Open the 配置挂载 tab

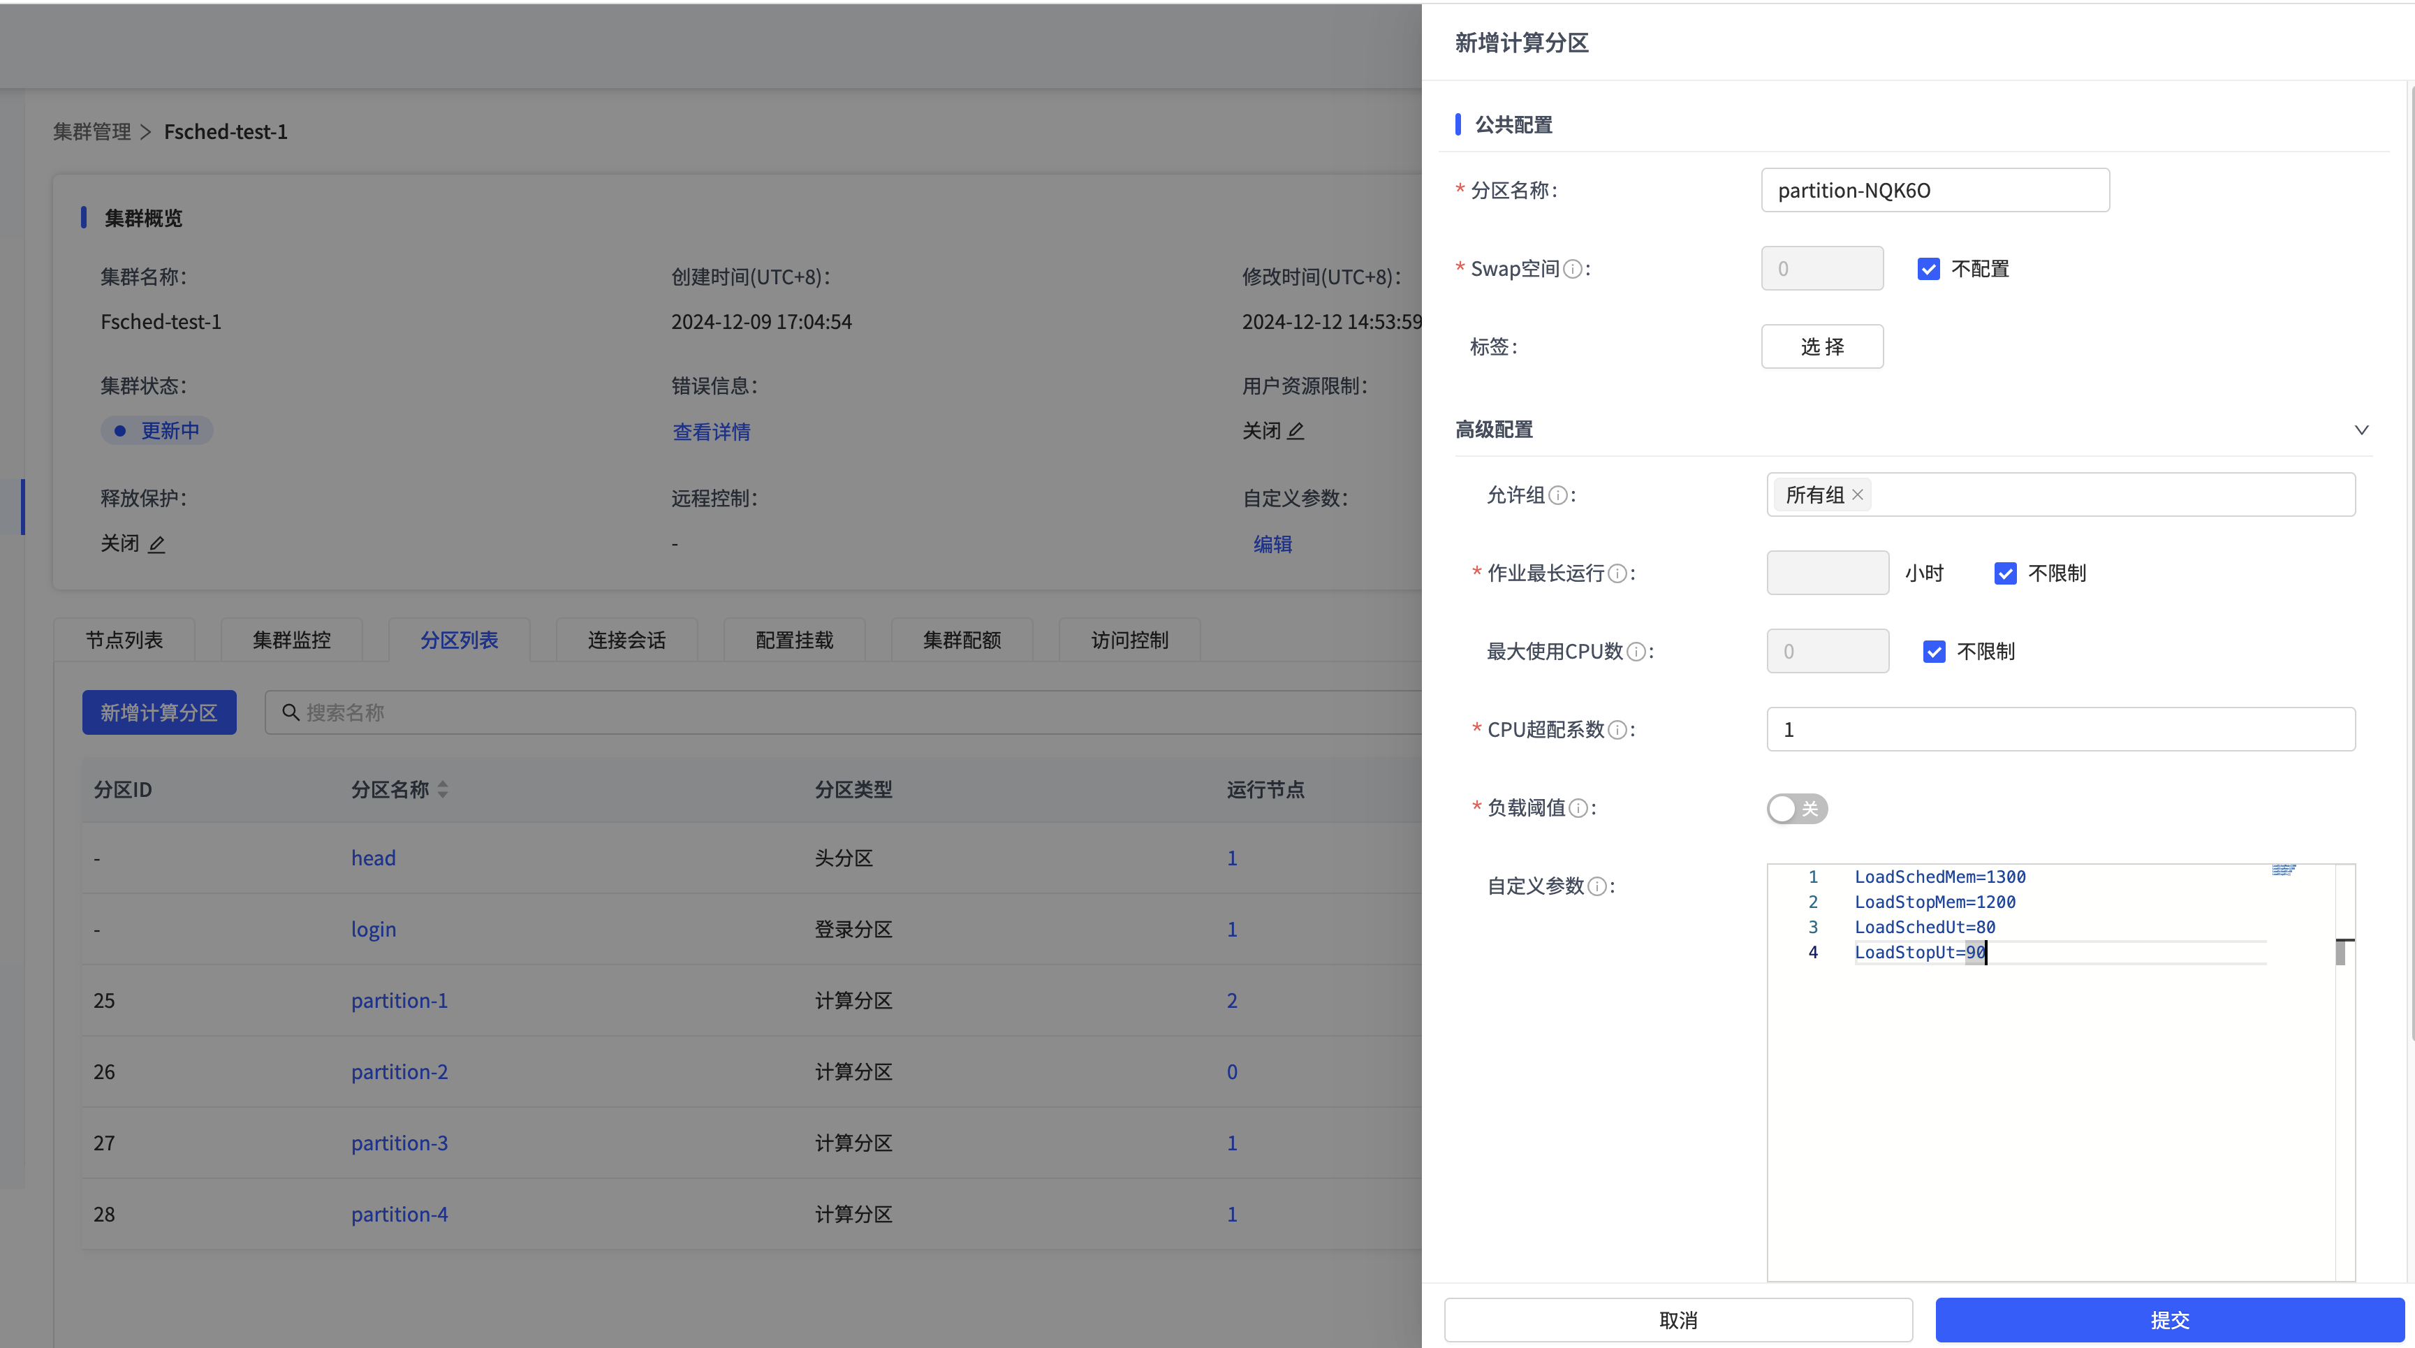coord(794,640)
